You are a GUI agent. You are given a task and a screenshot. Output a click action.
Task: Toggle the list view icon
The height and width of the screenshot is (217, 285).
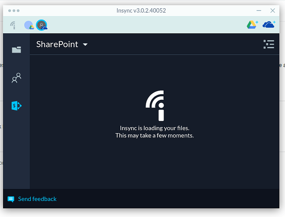tap(269, 44)
